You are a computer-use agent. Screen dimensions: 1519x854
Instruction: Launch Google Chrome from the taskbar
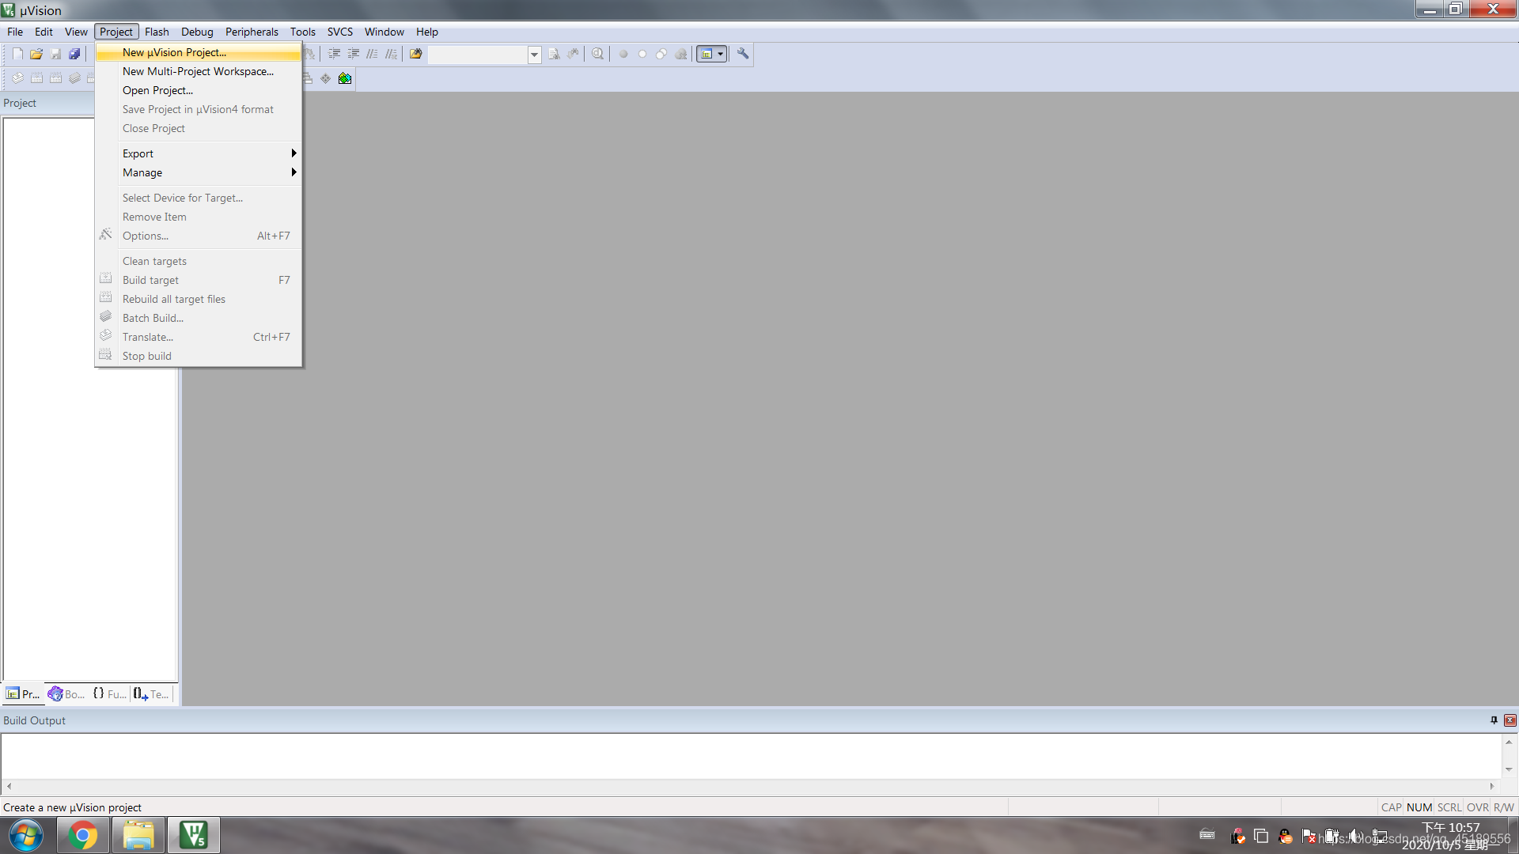point(82,836)
